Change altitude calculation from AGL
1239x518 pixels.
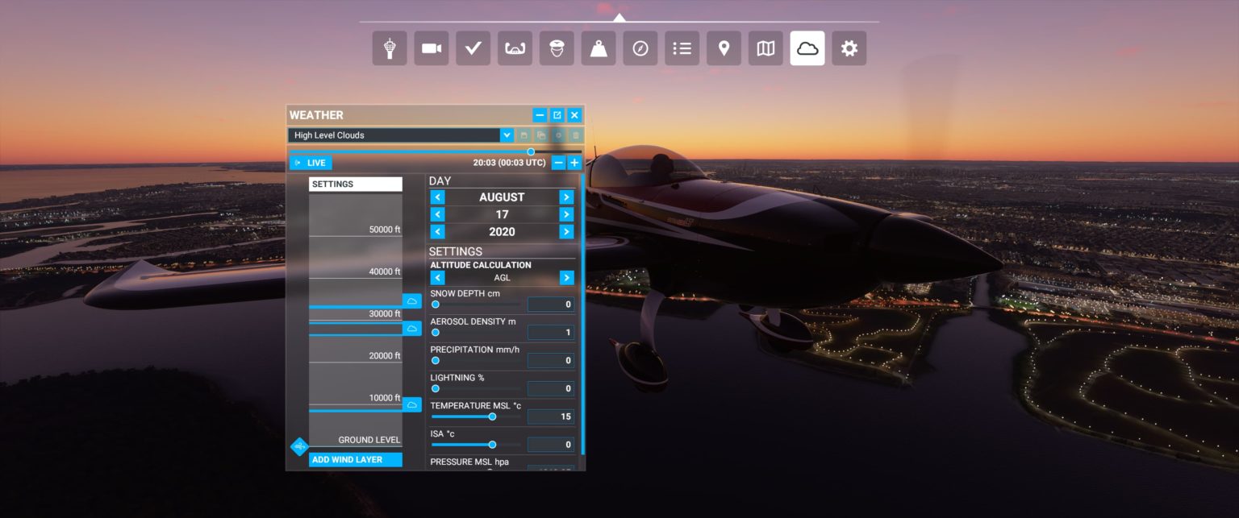pos(566,277)
